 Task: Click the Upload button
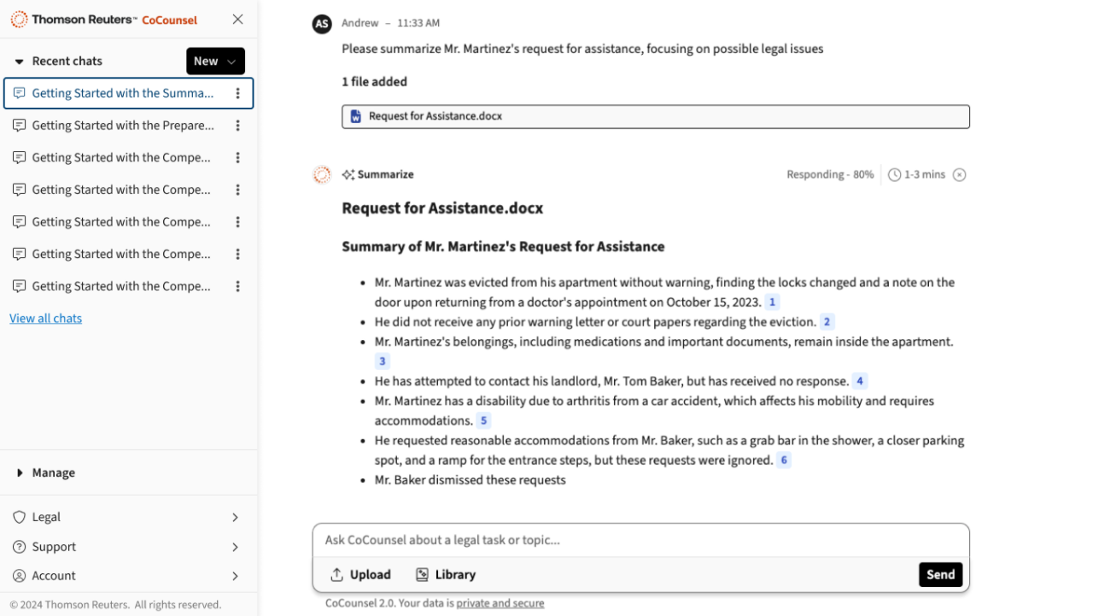coord(360,575)
